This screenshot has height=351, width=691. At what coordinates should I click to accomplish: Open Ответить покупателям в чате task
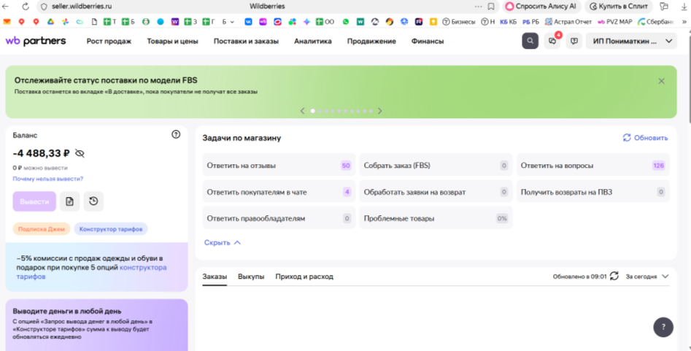(x=279, y=192)
